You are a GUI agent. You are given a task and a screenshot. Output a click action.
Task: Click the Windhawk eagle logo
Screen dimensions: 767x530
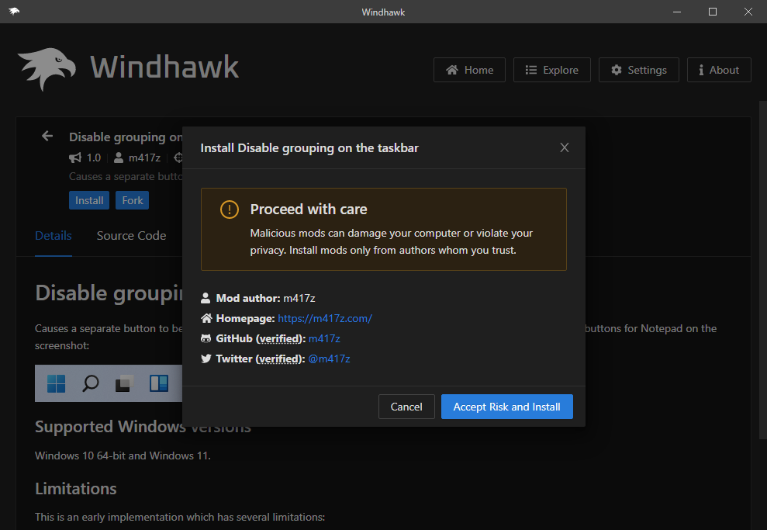coord(47,68)
